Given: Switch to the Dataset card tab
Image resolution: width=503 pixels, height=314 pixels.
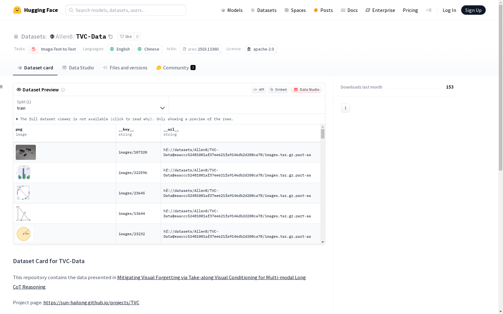Looking at the screenshot, I should click(35, 68).
